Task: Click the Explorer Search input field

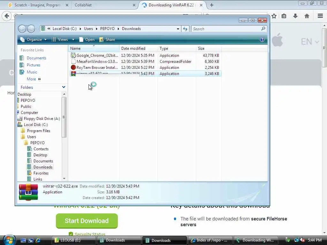Action: tap(226, 29)
